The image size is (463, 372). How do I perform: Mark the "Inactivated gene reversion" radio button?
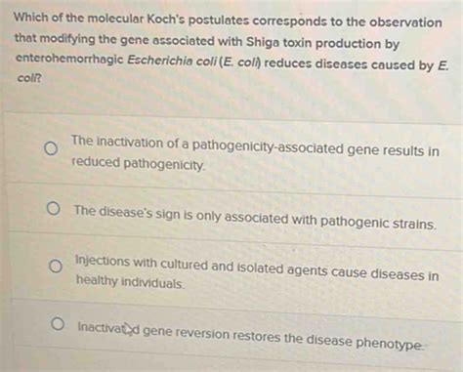[x=58, y=324]
